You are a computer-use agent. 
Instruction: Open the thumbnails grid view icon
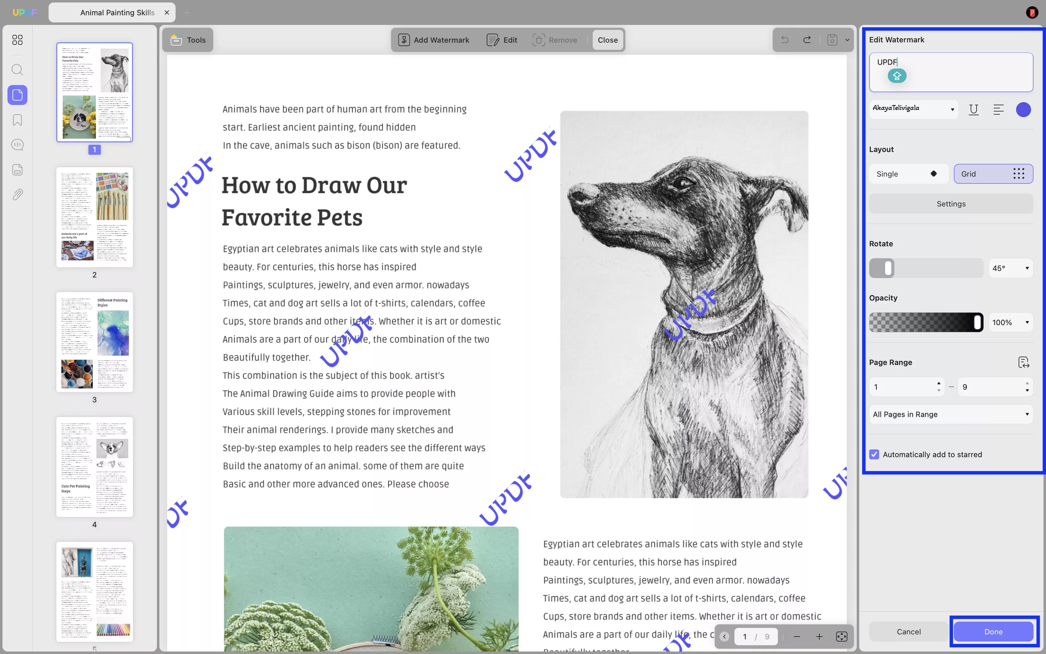pos(17,40)
